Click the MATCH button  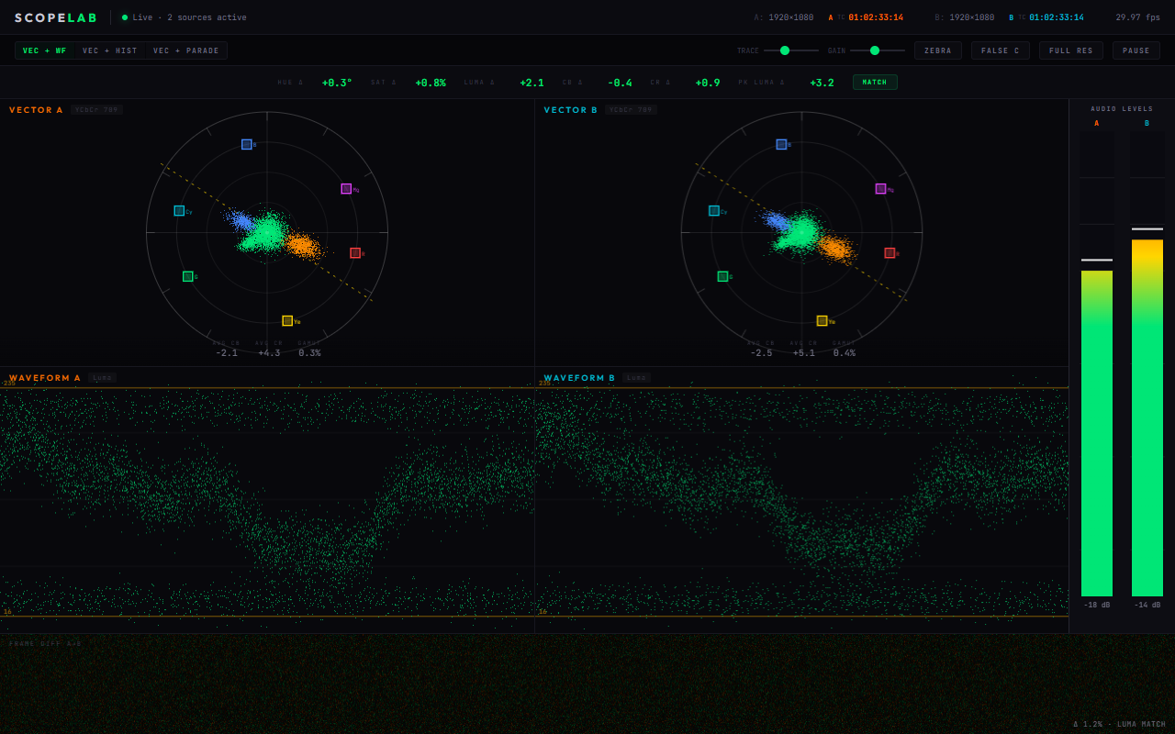(875, 82)
